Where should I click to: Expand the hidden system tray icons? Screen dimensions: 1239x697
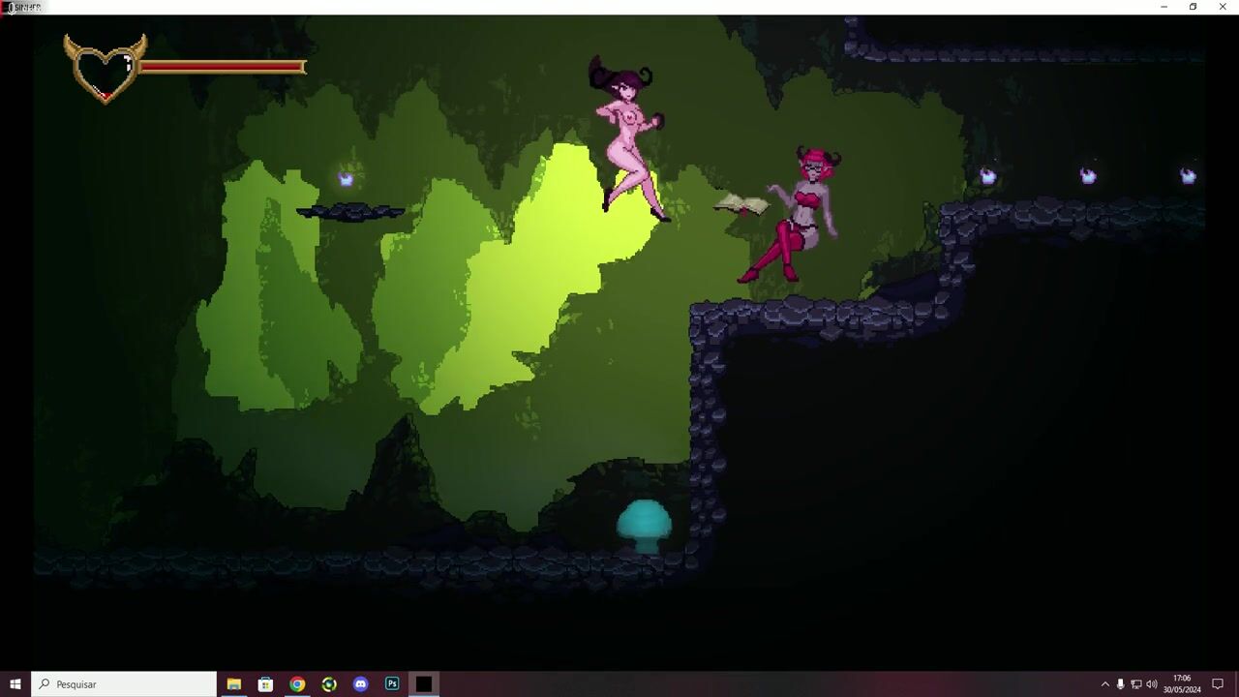(1105, 684)
